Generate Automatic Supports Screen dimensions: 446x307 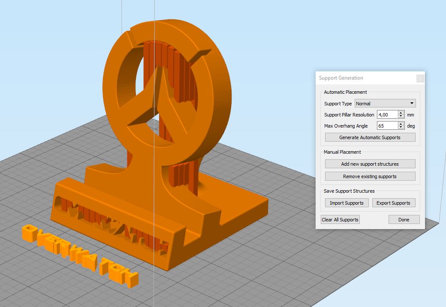pyautogui.click(x=370, y=137)
